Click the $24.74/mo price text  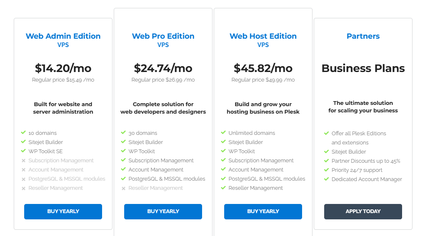click(163, 68)
